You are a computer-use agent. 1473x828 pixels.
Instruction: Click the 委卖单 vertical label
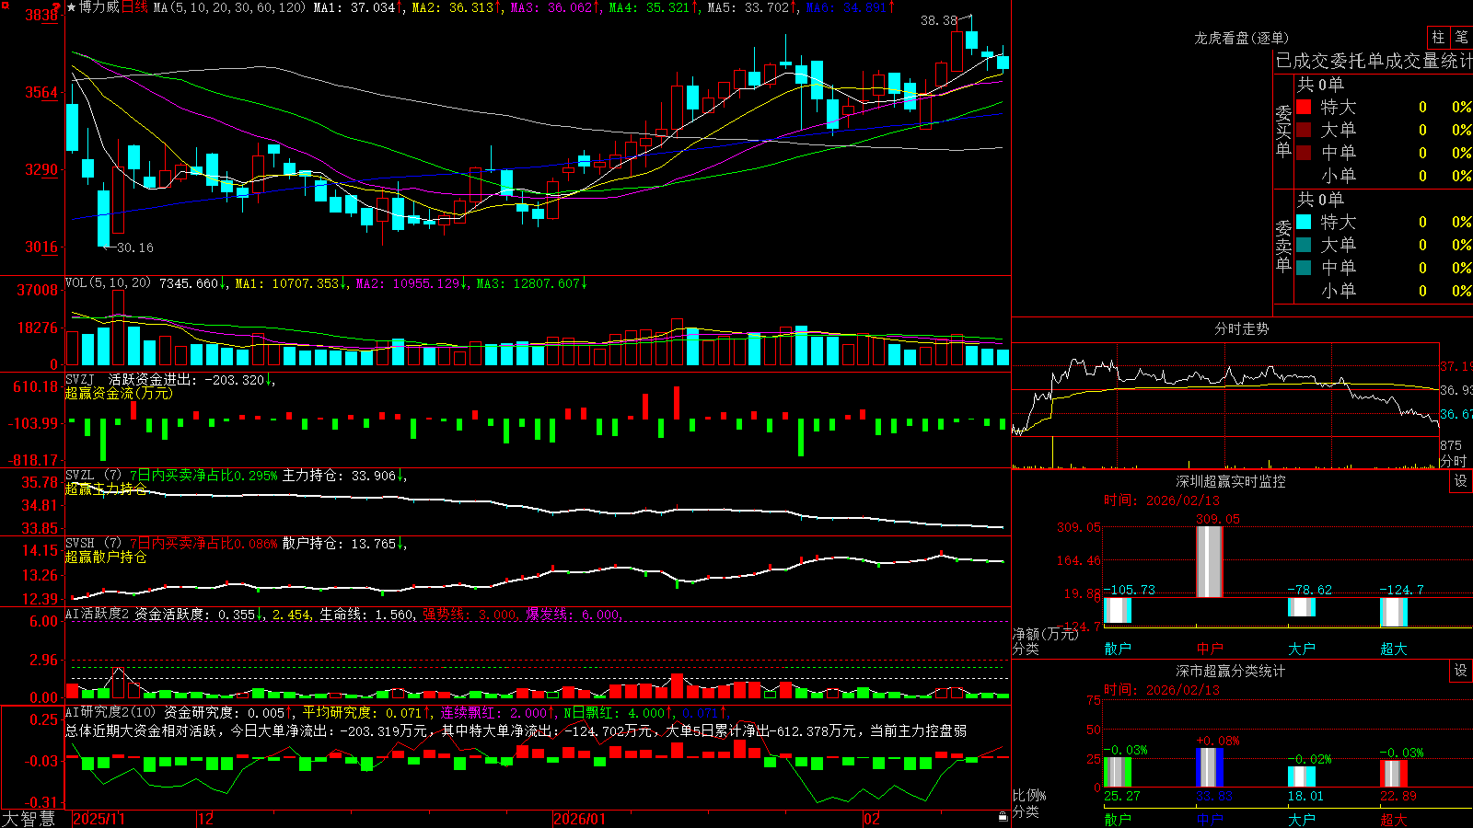point(1283,245)
